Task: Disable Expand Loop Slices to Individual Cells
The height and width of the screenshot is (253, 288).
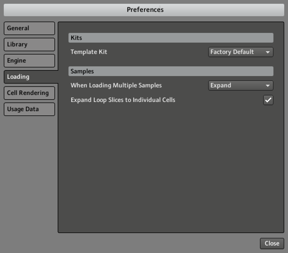Action: coord(268,100)
